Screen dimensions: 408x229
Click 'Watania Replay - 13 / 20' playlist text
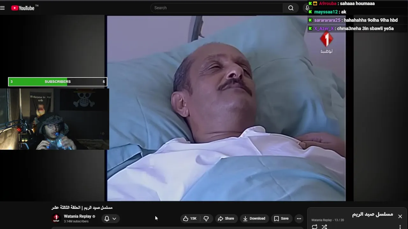coord(328,220)
